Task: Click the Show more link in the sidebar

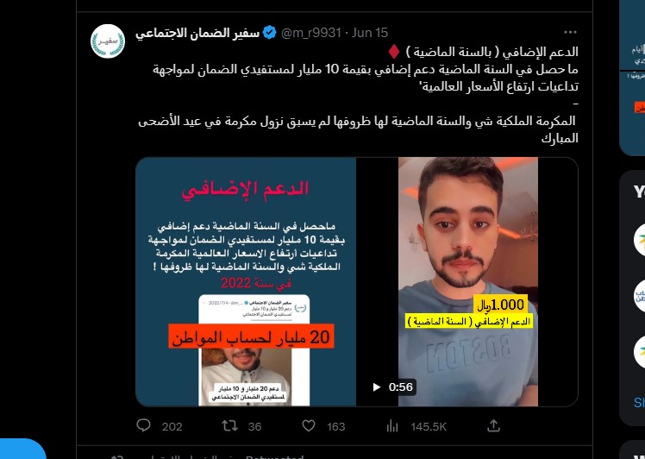Action: (x=639, y=402)
